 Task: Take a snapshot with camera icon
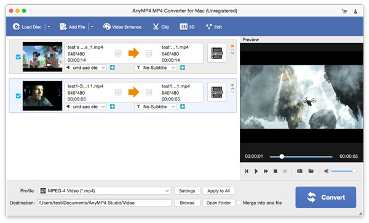point(300,171)
